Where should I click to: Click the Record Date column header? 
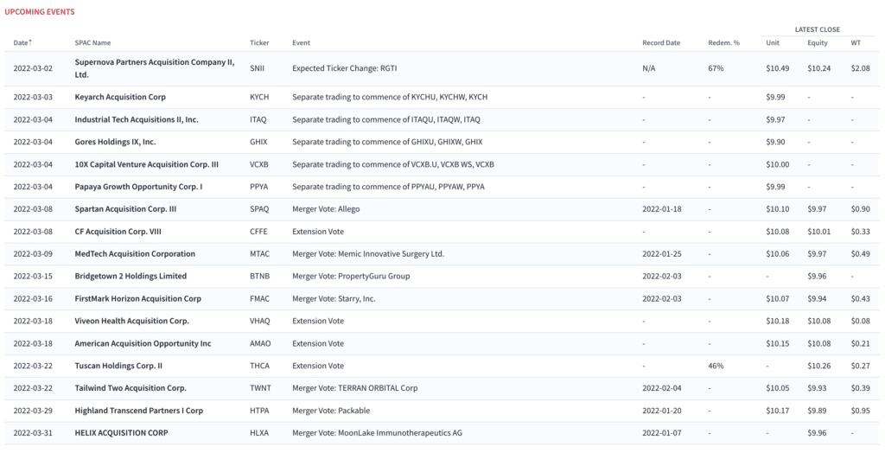pyautogui.click(x=661, y=43)
